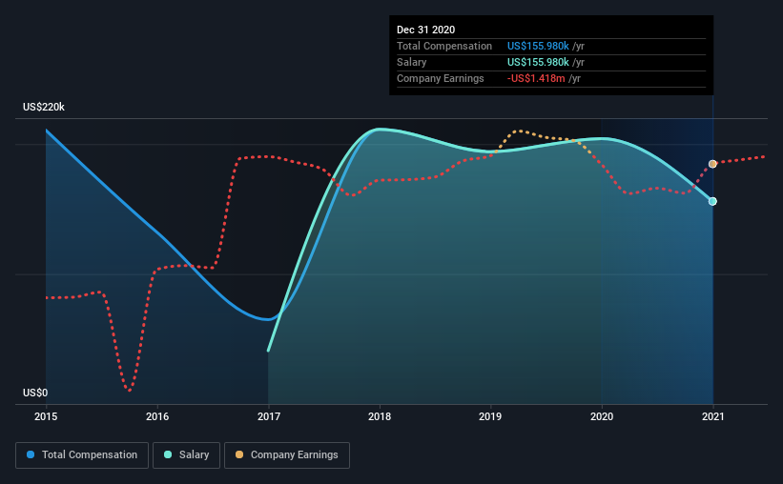The image size is (783, 484).
Task: Click the Company Earnings tooltip row label
Action: pos(441,79)
